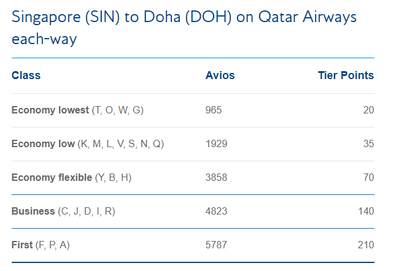Click the 'each-way' heading text
Viewport: 396px width, 271px height.
pos(44,39)
